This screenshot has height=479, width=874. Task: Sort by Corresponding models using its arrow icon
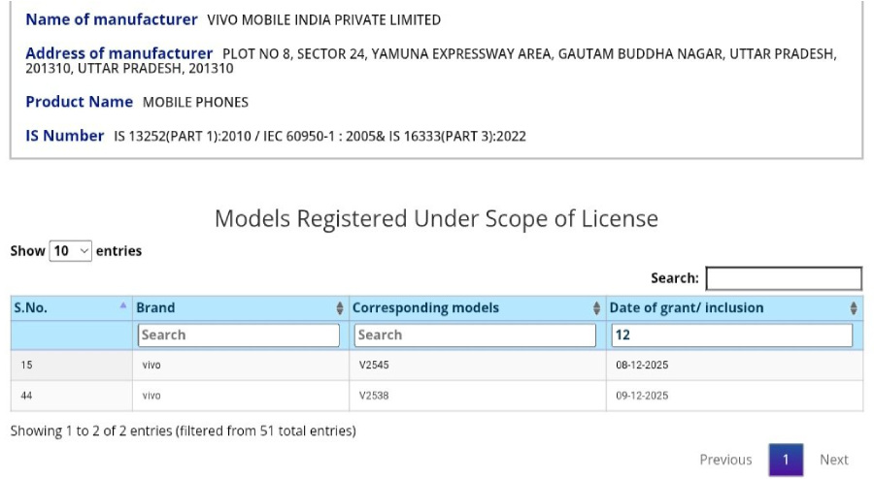coord(596,308)
